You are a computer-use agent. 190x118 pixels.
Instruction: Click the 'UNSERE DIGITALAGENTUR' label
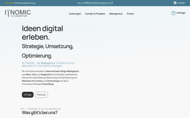[x=44, y=109]
